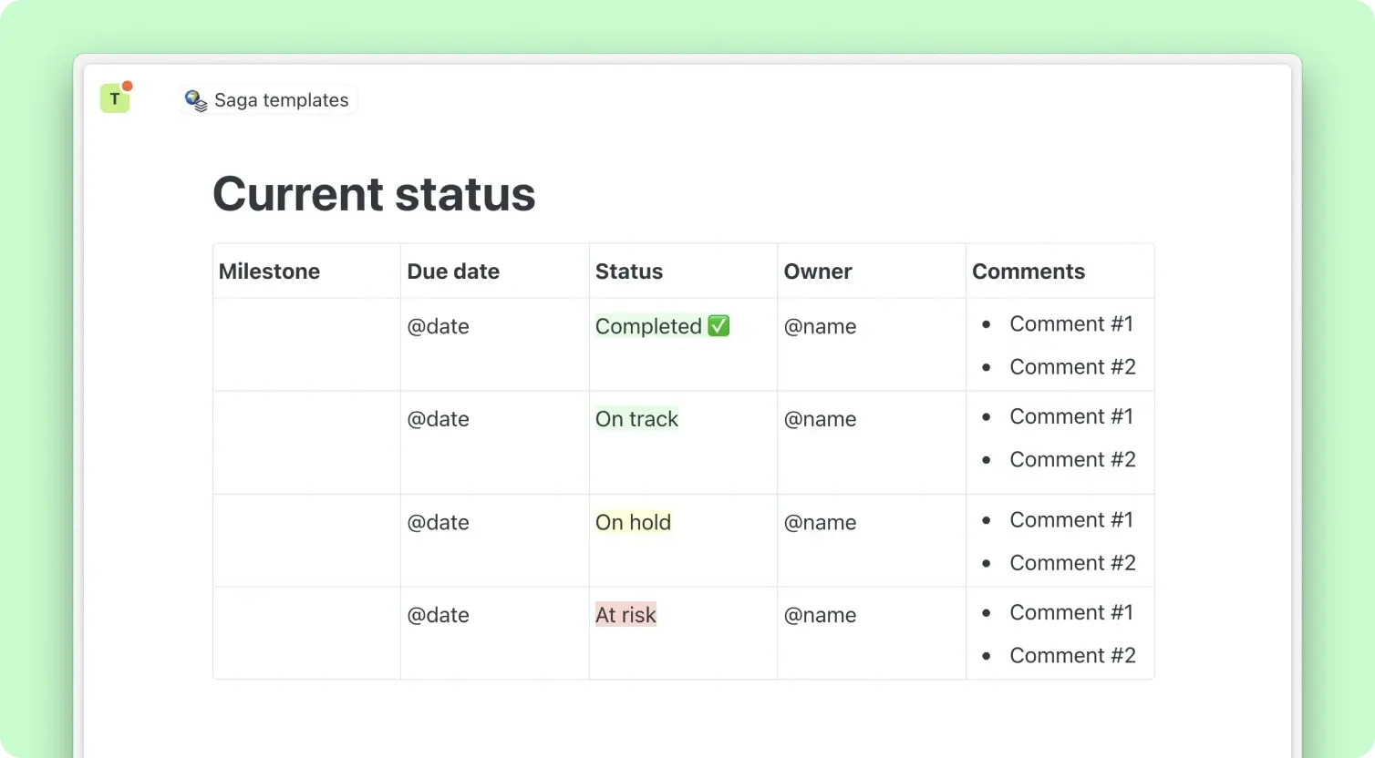The height and width of the screenshot is (758, 1375).
Task: Click Comment #1 in the Completed row
Action: (x=1070, y=324)
